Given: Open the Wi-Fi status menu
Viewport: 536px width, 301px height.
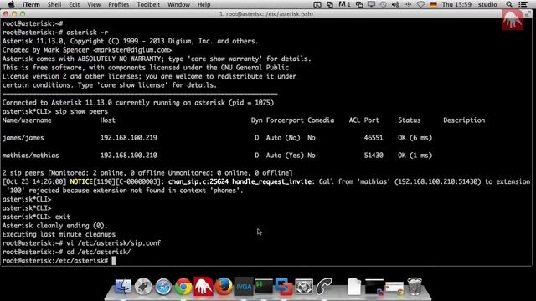Looking at the screenshot, I should (420, 4).
